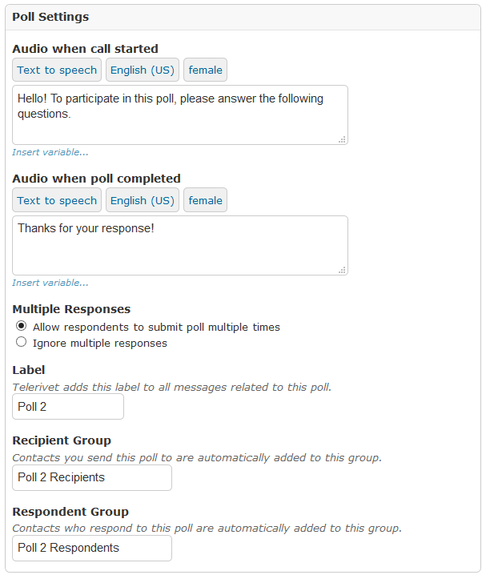Screen dimensions: 486x579
Task: Click the Label field containing Poll 2
Action: coord(68,407)
